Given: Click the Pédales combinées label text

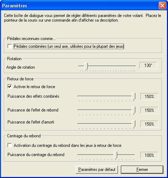Looking at the screenshot, I should 69,46.
